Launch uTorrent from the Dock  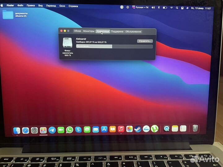[x=155, y=129]
